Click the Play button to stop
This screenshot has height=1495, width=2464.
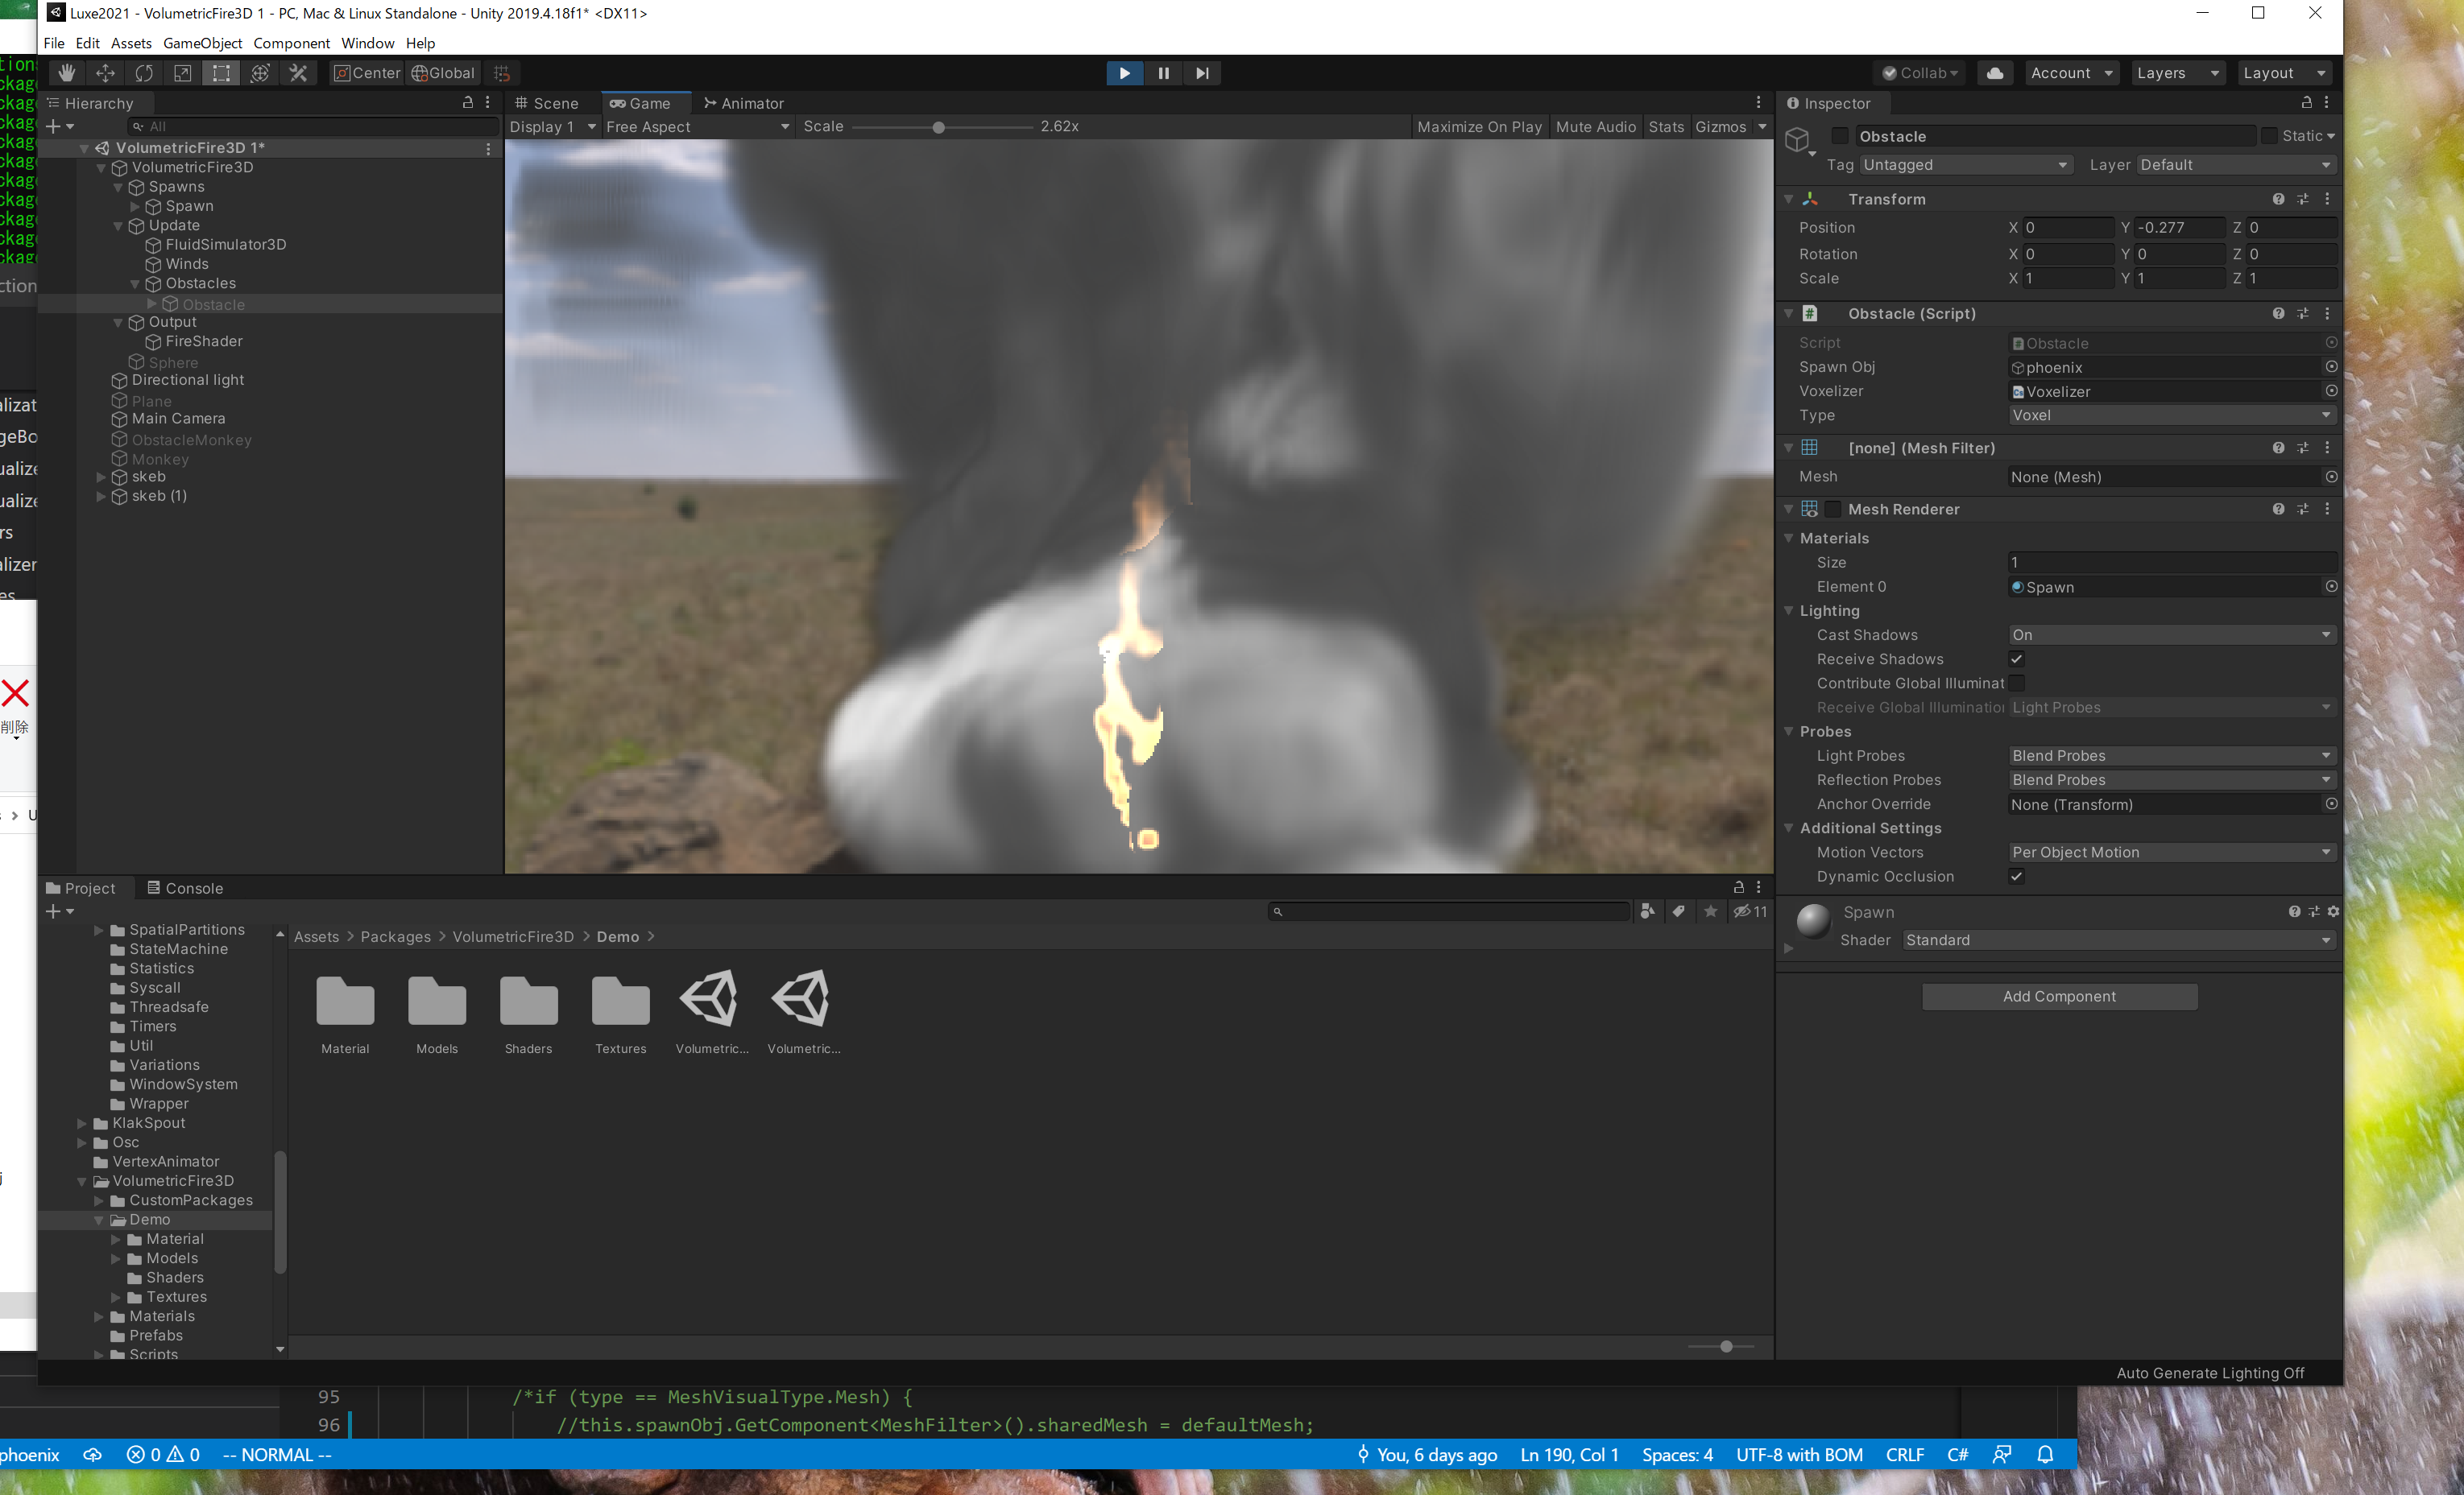click(1124, 73)
